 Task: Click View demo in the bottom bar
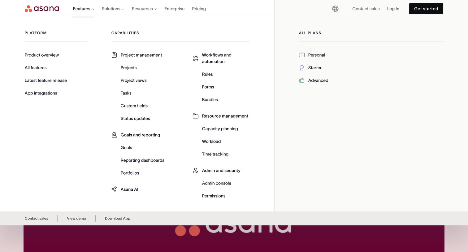76,219
